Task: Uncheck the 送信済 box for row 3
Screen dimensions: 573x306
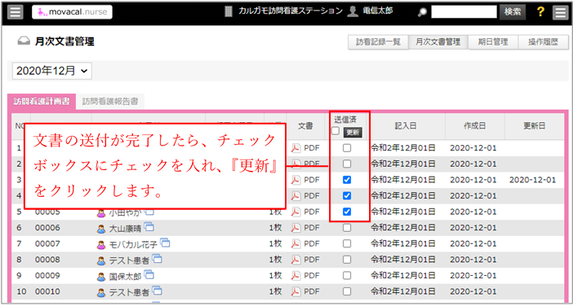Action: [x=347, y=180]
